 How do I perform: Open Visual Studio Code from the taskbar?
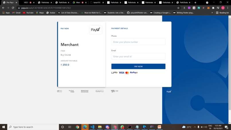pyautogui.click(x=92, y=127)
